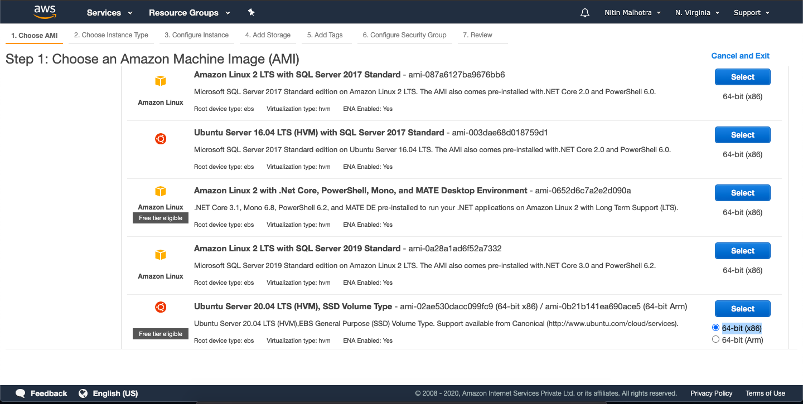Select the .Net Core MATE Desktop AMI
The height and width of the screenshot is (404, 803).
click(743, 193)
